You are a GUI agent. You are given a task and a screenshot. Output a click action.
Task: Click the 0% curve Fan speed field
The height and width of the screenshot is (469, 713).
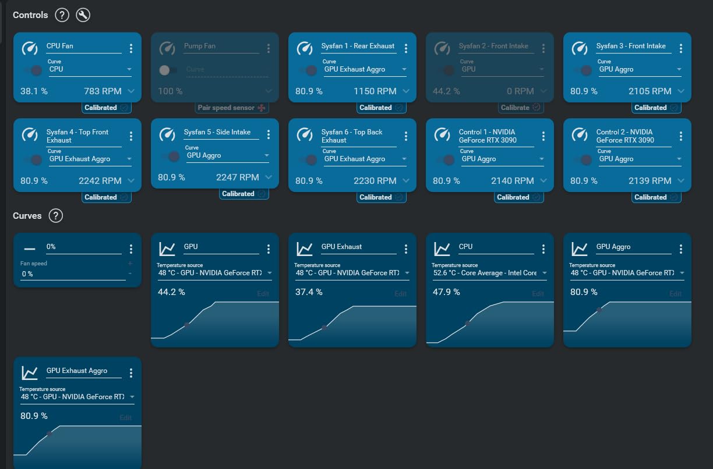tap(73, 273)
